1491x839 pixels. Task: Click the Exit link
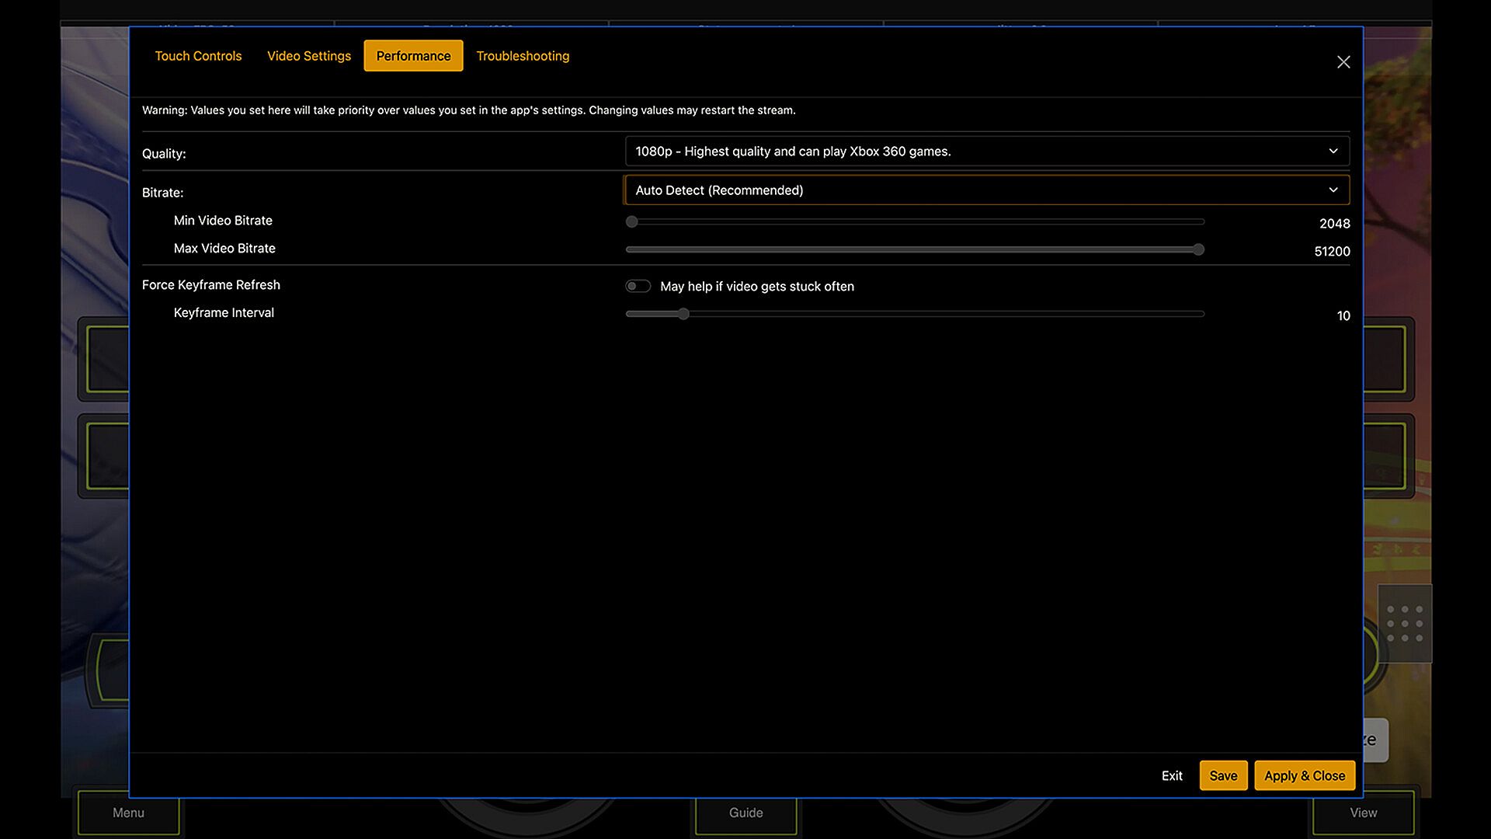1172,775
